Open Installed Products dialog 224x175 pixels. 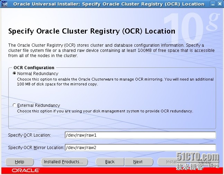[x=64, y=162]
